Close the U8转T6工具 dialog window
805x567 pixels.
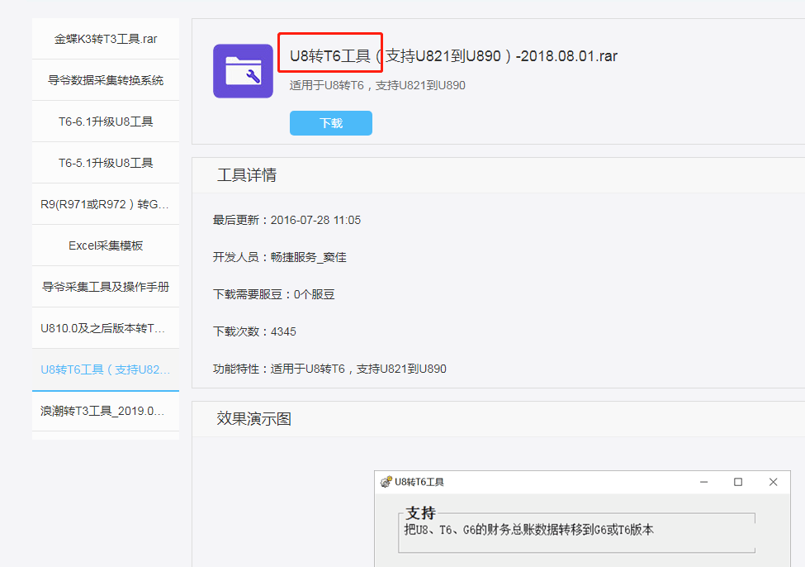(x=773, y=482)
